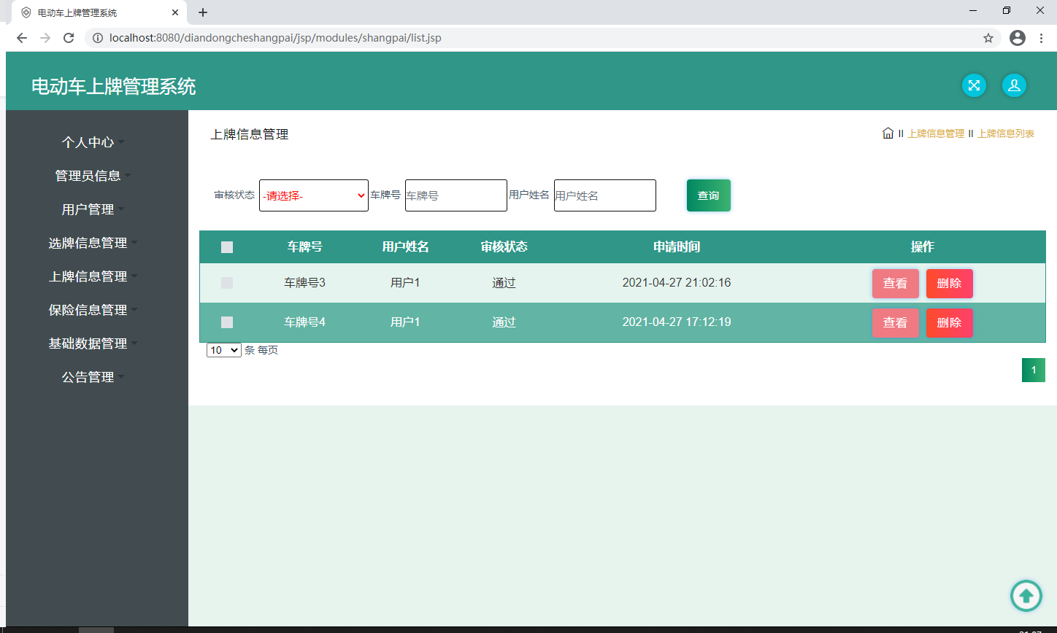
Task: Check the checkbox for row 车牌号4
Action: coord(227,322)
